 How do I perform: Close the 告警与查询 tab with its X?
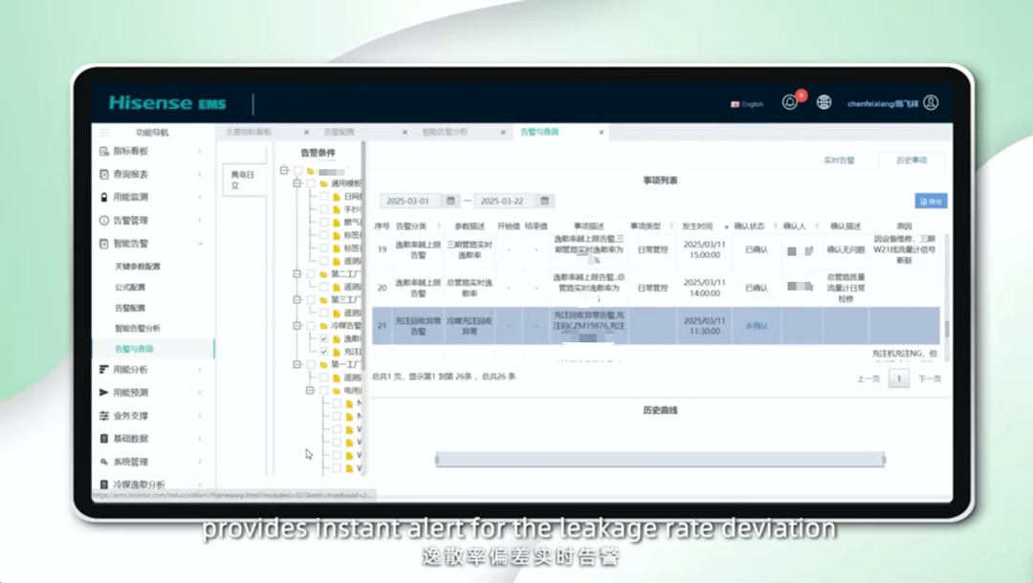(x=603, y=132)
